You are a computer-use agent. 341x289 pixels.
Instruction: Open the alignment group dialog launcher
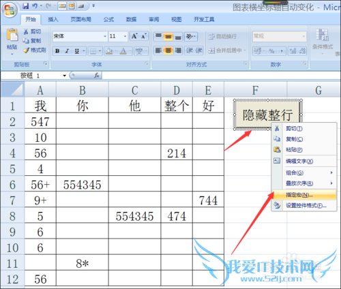point(246,63)
